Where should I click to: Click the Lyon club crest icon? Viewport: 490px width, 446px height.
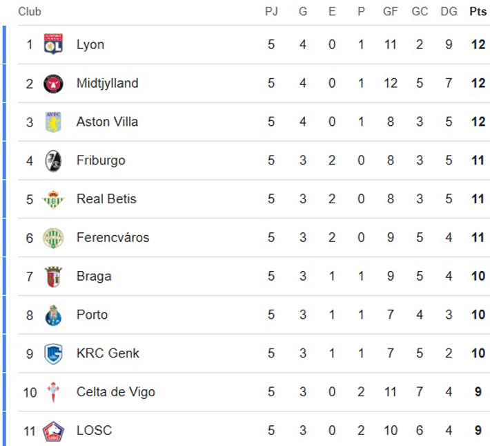point(53,44)
